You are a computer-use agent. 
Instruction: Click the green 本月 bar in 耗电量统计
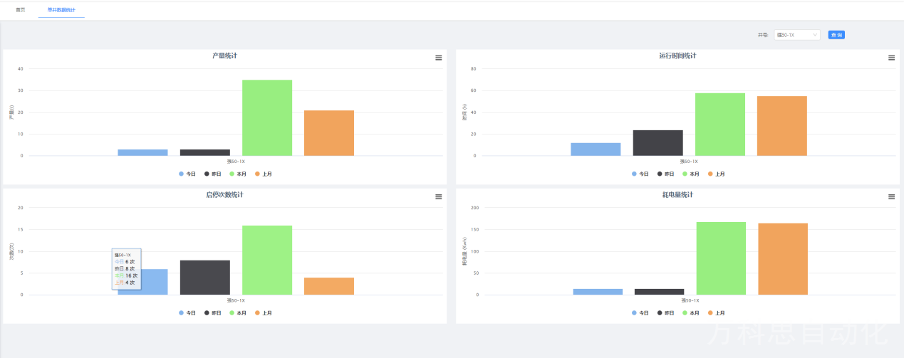pos(721,258)
